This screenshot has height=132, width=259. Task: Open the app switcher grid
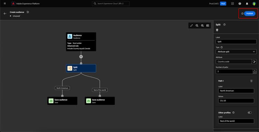(x=232, y=4)
